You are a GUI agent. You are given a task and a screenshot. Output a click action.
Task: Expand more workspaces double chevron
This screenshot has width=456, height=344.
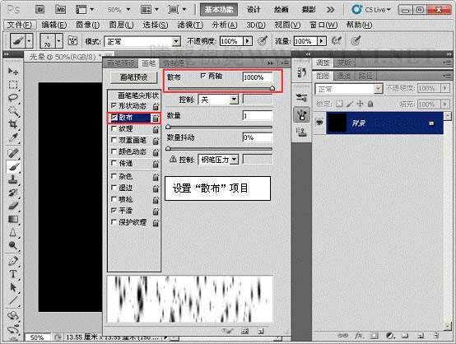[x=330, y=10]
